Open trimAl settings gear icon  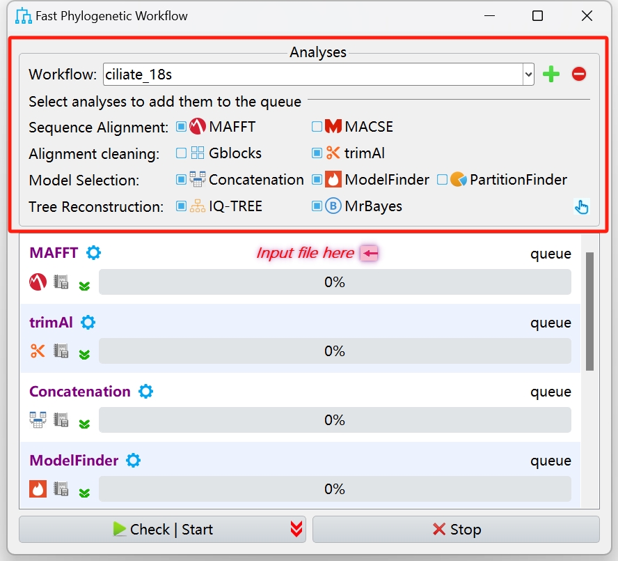click(x=88, y=323)
